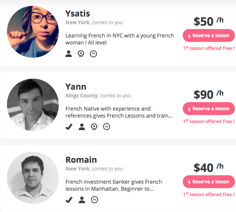Click the in-person icon under Ysatis

[x=69, y=54]
